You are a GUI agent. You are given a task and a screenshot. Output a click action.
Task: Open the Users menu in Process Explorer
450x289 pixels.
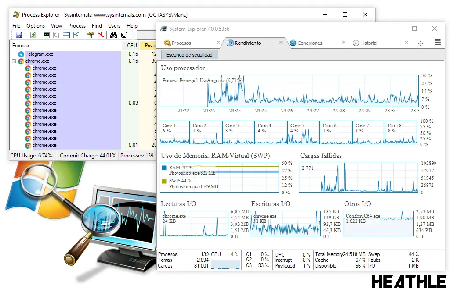tap(114, 26)
